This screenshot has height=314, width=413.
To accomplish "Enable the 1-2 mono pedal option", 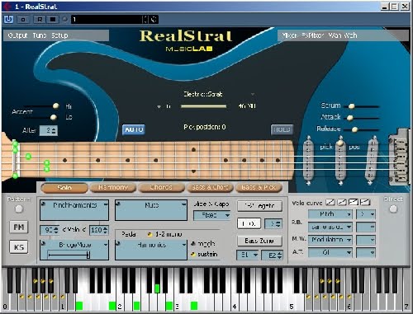I will pyautogui.click(x=150, y=234).
